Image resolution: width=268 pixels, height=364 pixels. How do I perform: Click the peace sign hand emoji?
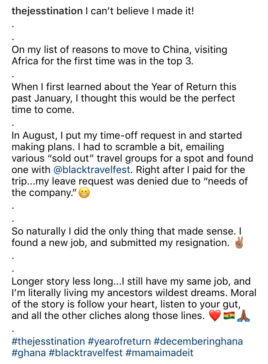tap(239, 243)
